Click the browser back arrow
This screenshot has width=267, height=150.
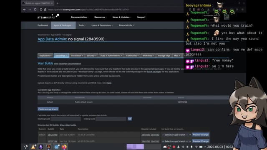[24, 10]
